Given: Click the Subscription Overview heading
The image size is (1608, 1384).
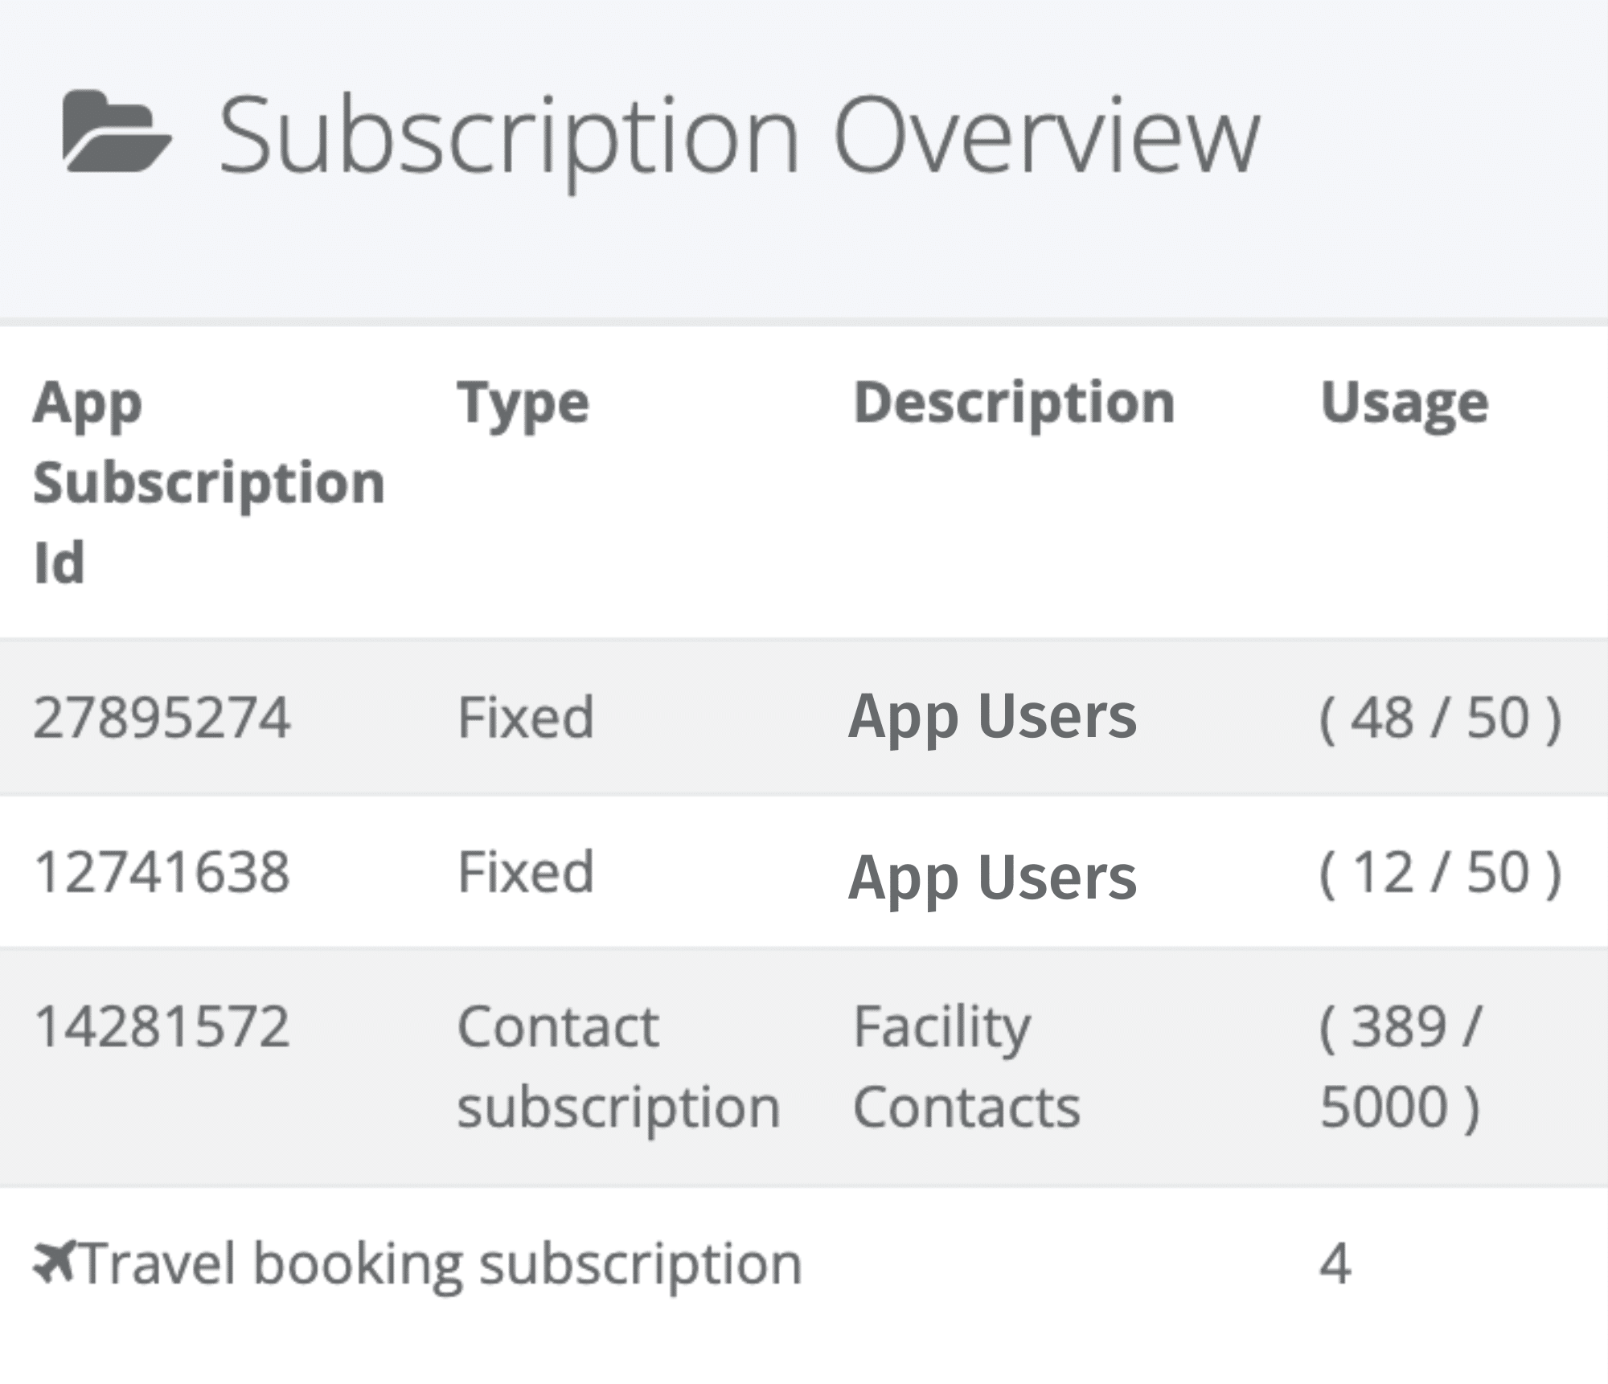Looking at the screenshot, I should tap(738, 134).
